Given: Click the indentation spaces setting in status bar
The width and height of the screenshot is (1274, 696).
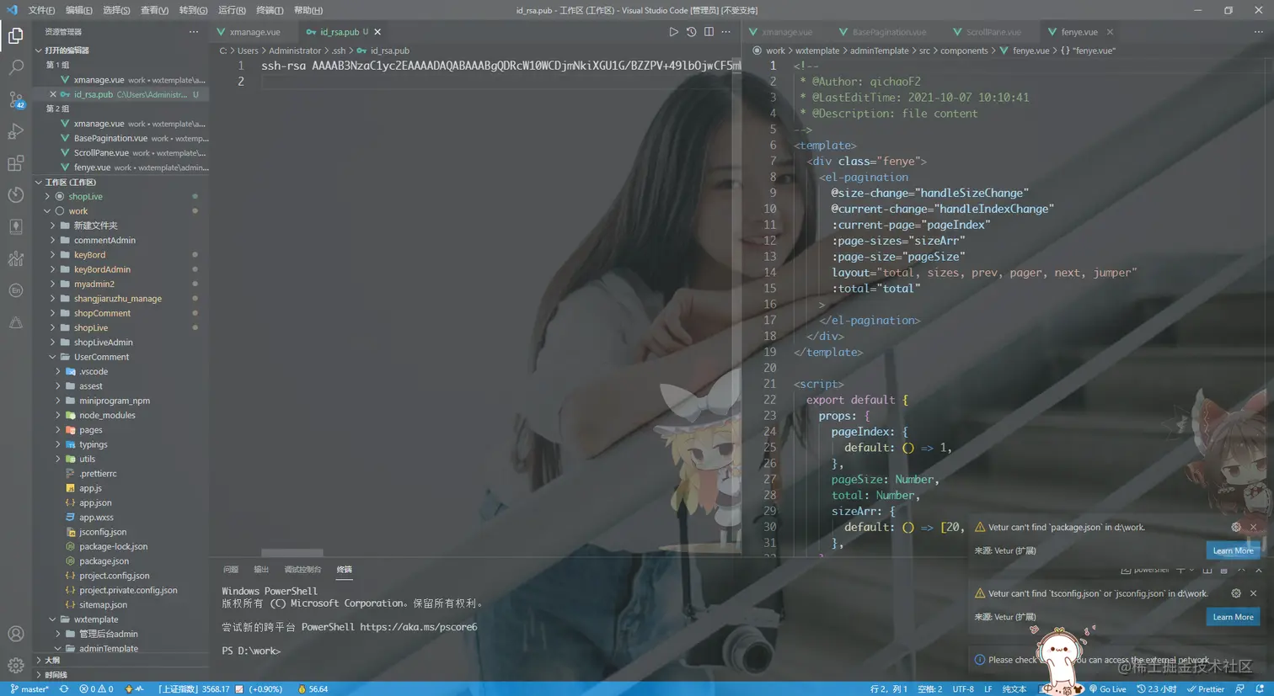Looking at the screenshot, I should pos(929,688).
